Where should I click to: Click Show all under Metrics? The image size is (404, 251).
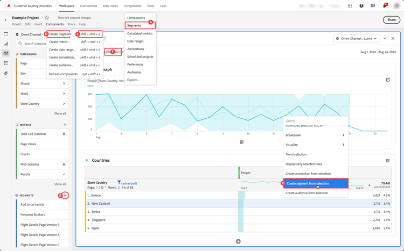click(60, 184)
